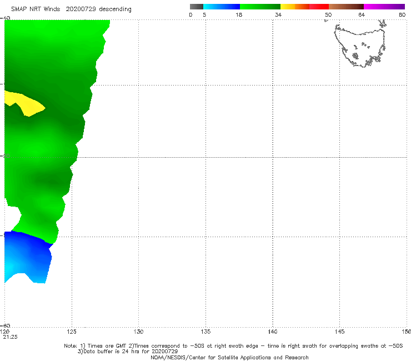Click the longitude label '125'
411x361 pixels.
72,332
